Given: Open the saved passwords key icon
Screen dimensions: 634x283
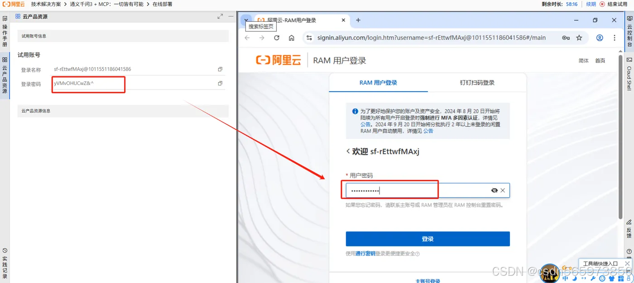Looking at the screenshot, I should click(x=566, y=38).
